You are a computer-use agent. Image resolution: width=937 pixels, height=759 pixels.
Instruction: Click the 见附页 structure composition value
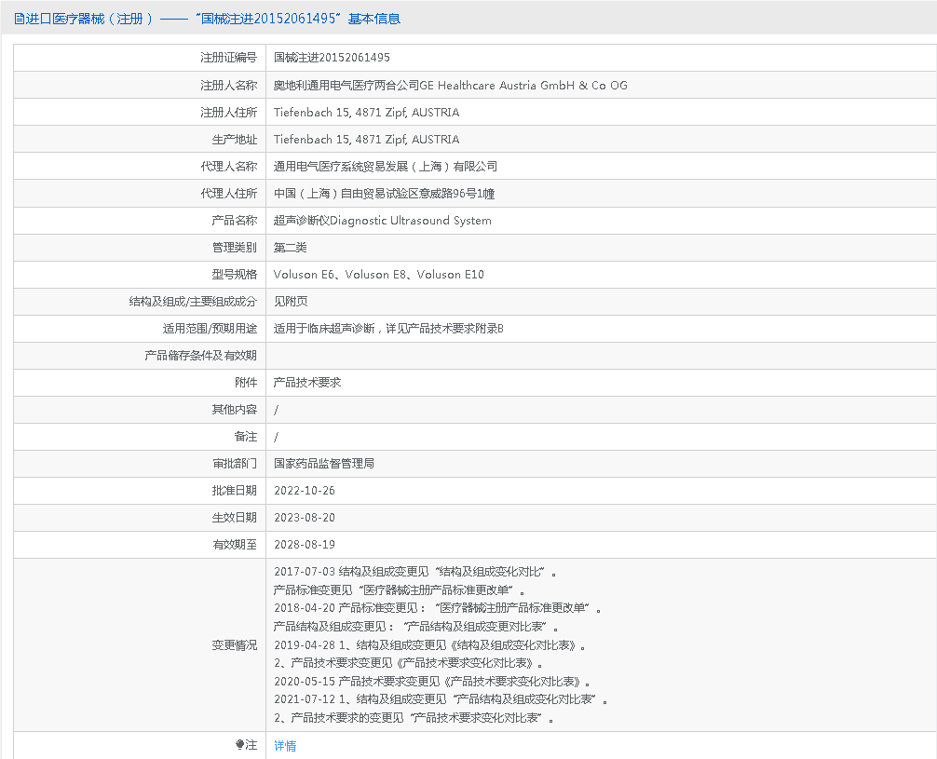pyautogui.click(x=290, y=302)
